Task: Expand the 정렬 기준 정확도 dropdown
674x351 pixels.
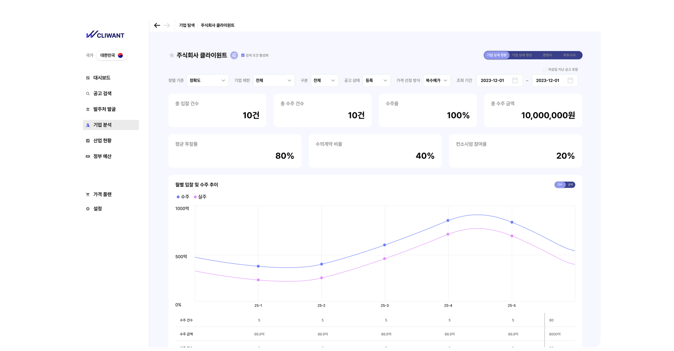Action: pos(208,80)
